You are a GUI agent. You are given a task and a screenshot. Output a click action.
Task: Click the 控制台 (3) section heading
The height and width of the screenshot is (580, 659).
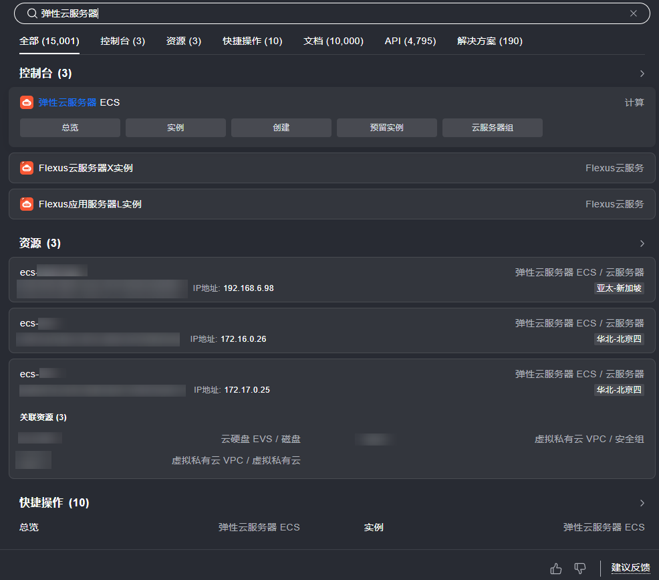(45, 73)
